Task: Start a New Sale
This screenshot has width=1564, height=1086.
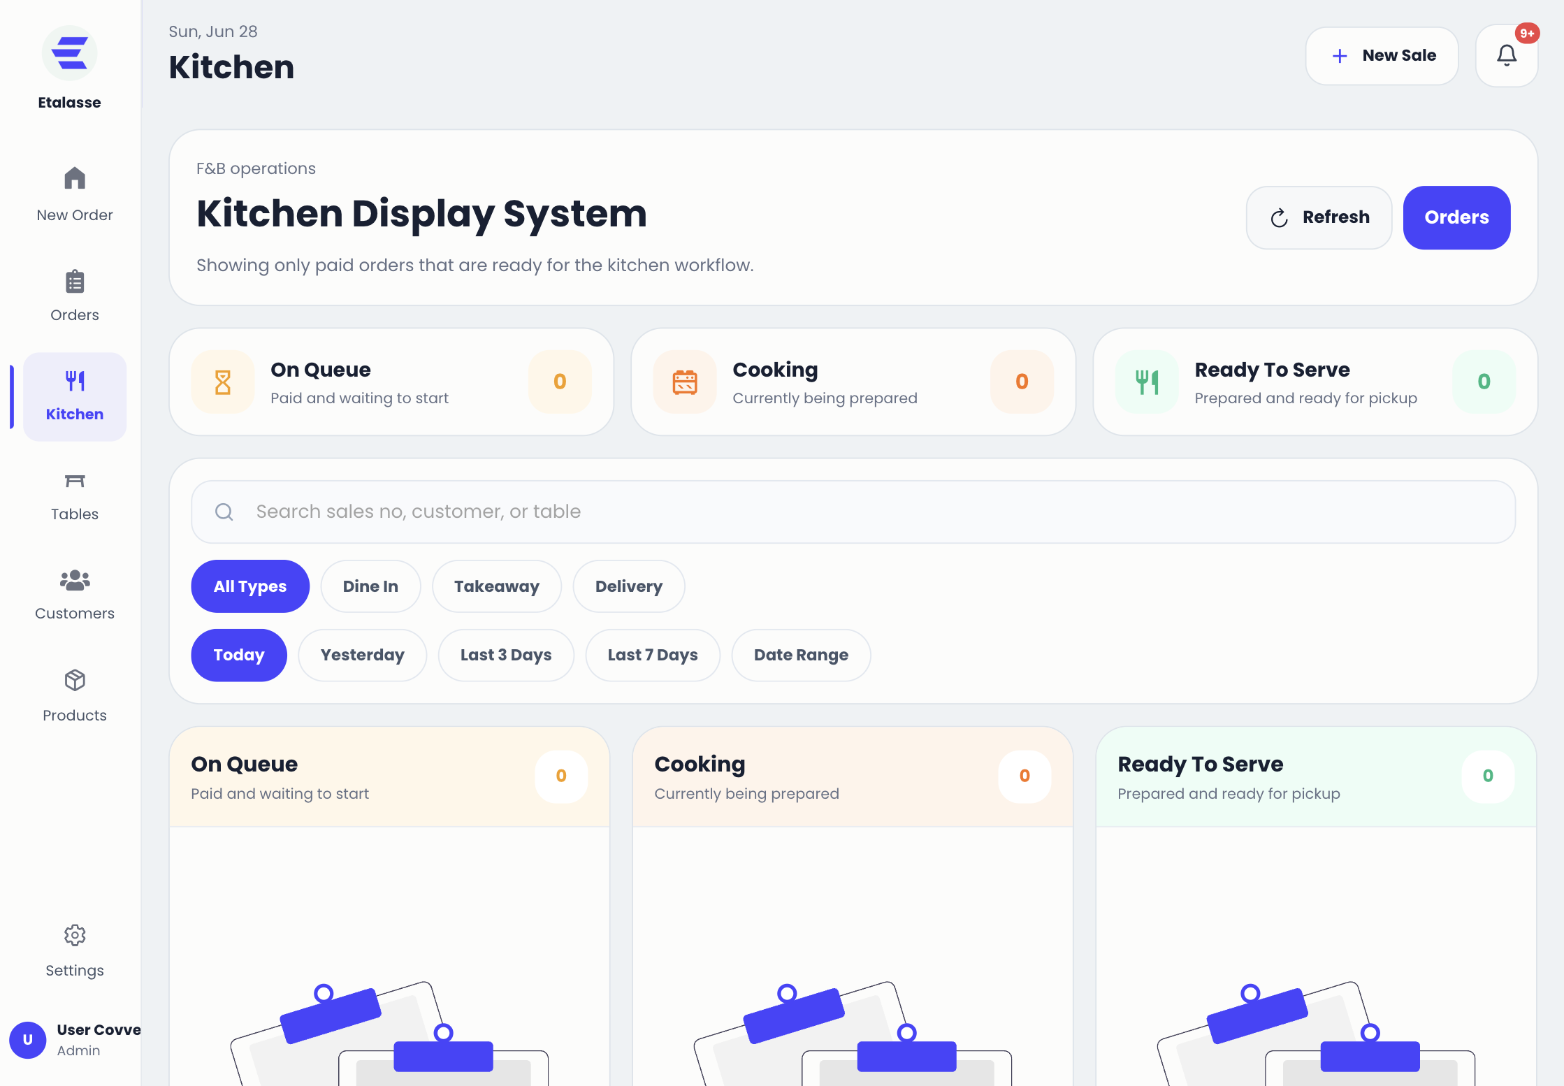Action: click(x=1382, y=56)
